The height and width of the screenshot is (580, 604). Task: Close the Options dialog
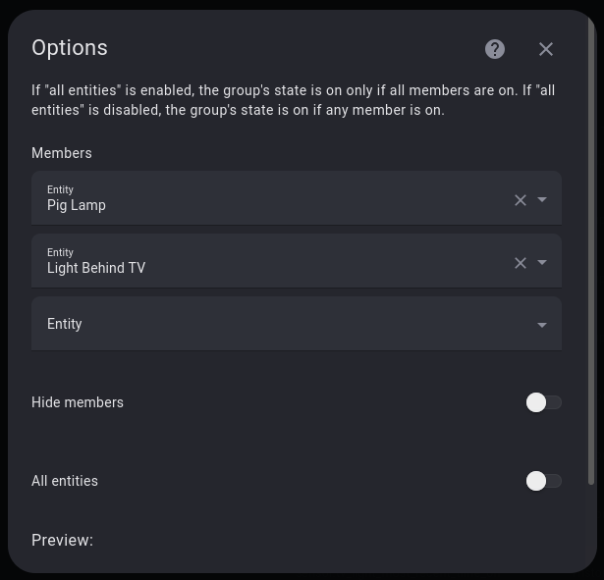pyautogui.click(x=546, y=49)
